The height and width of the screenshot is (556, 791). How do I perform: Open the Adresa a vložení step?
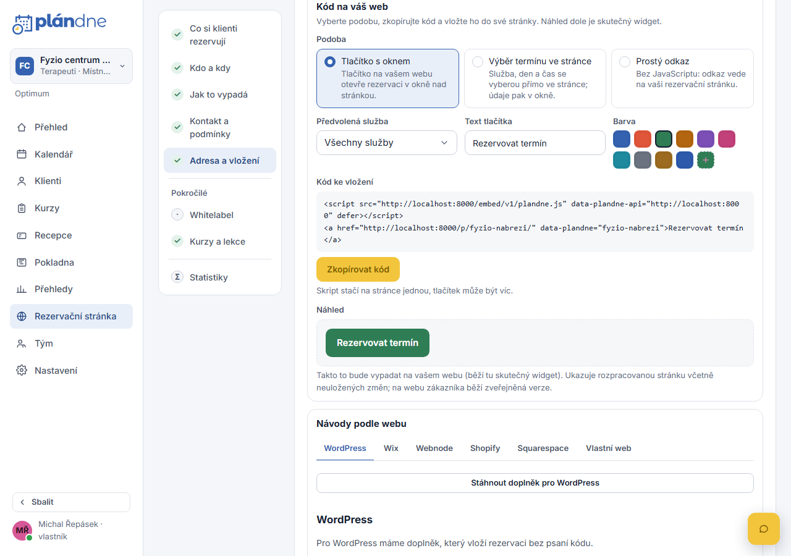[220, 161]
